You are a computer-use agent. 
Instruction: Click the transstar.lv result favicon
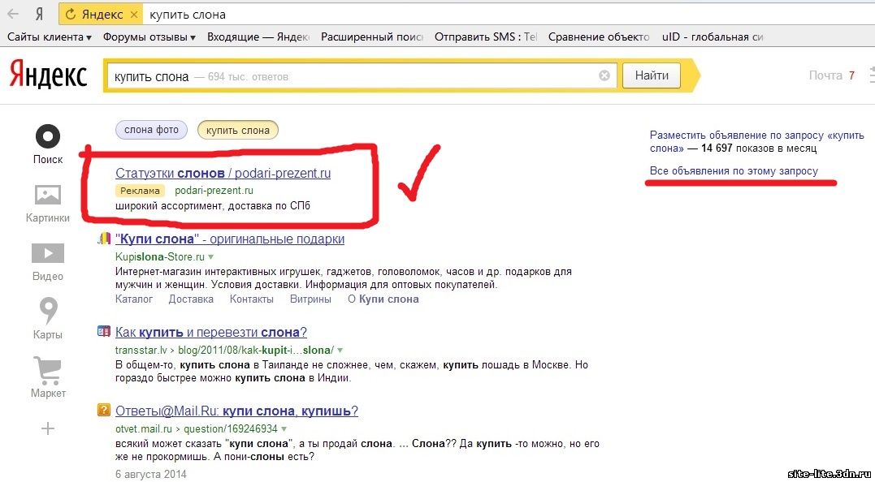tap(104, 332)
